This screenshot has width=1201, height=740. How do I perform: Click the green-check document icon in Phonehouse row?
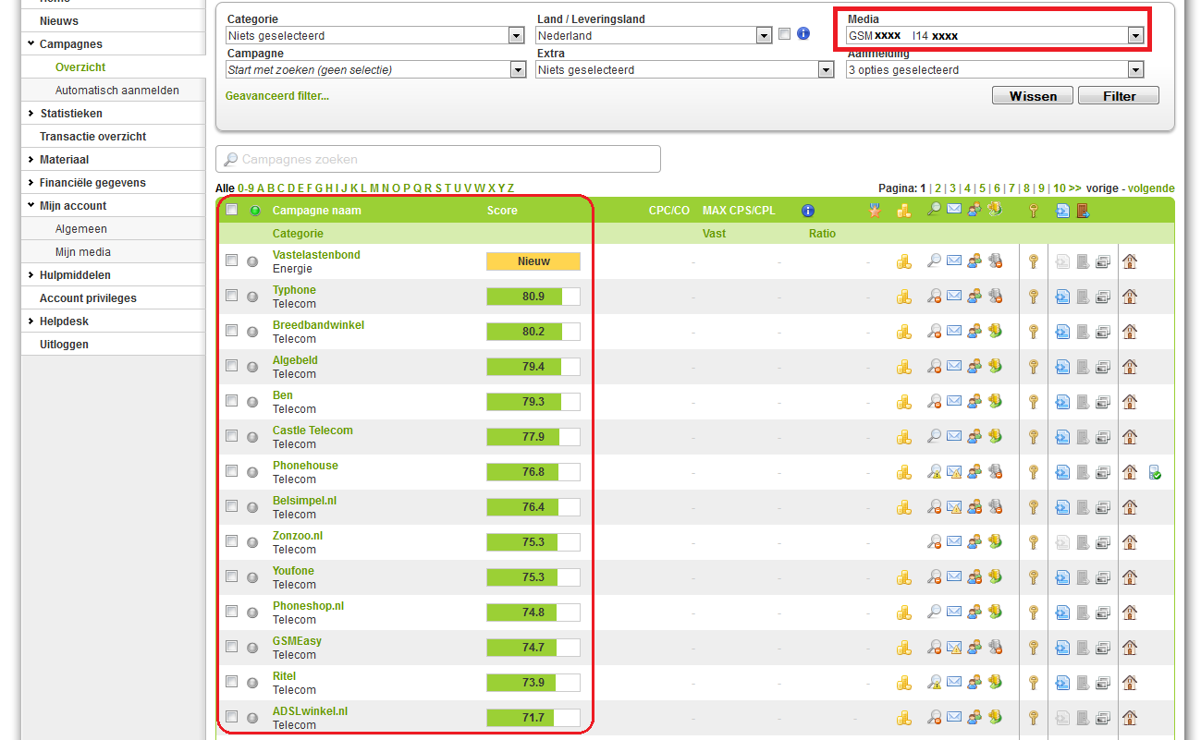1155,472
